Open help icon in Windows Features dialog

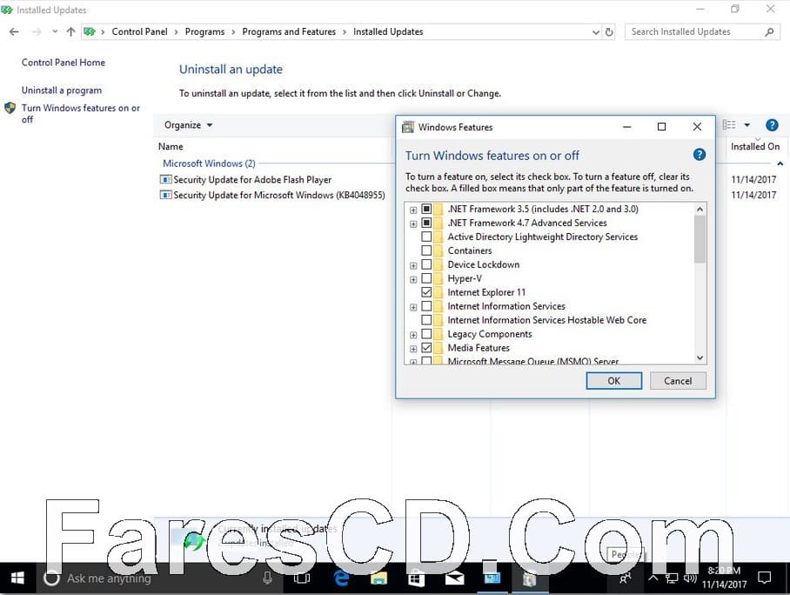[x=700, y=155]
